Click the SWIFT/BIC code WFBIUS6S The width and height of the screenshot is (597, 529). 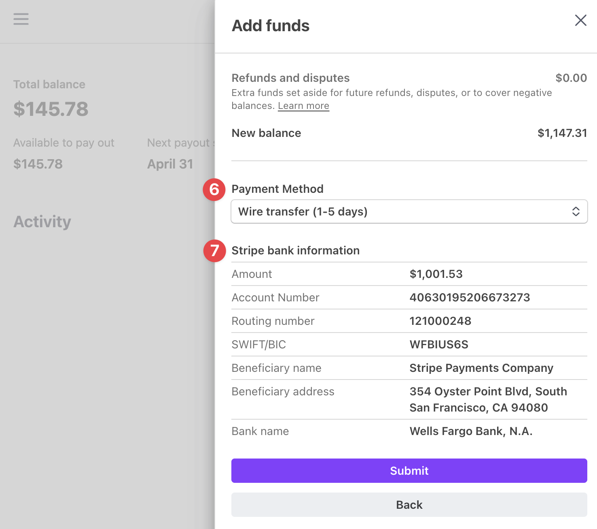tap(439, 345)
